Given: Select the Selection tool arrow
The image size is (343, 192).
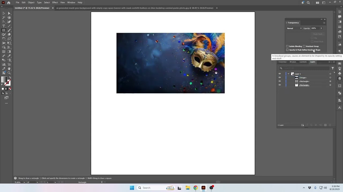Looking at the screenshot, I should (x=4, y=13).
